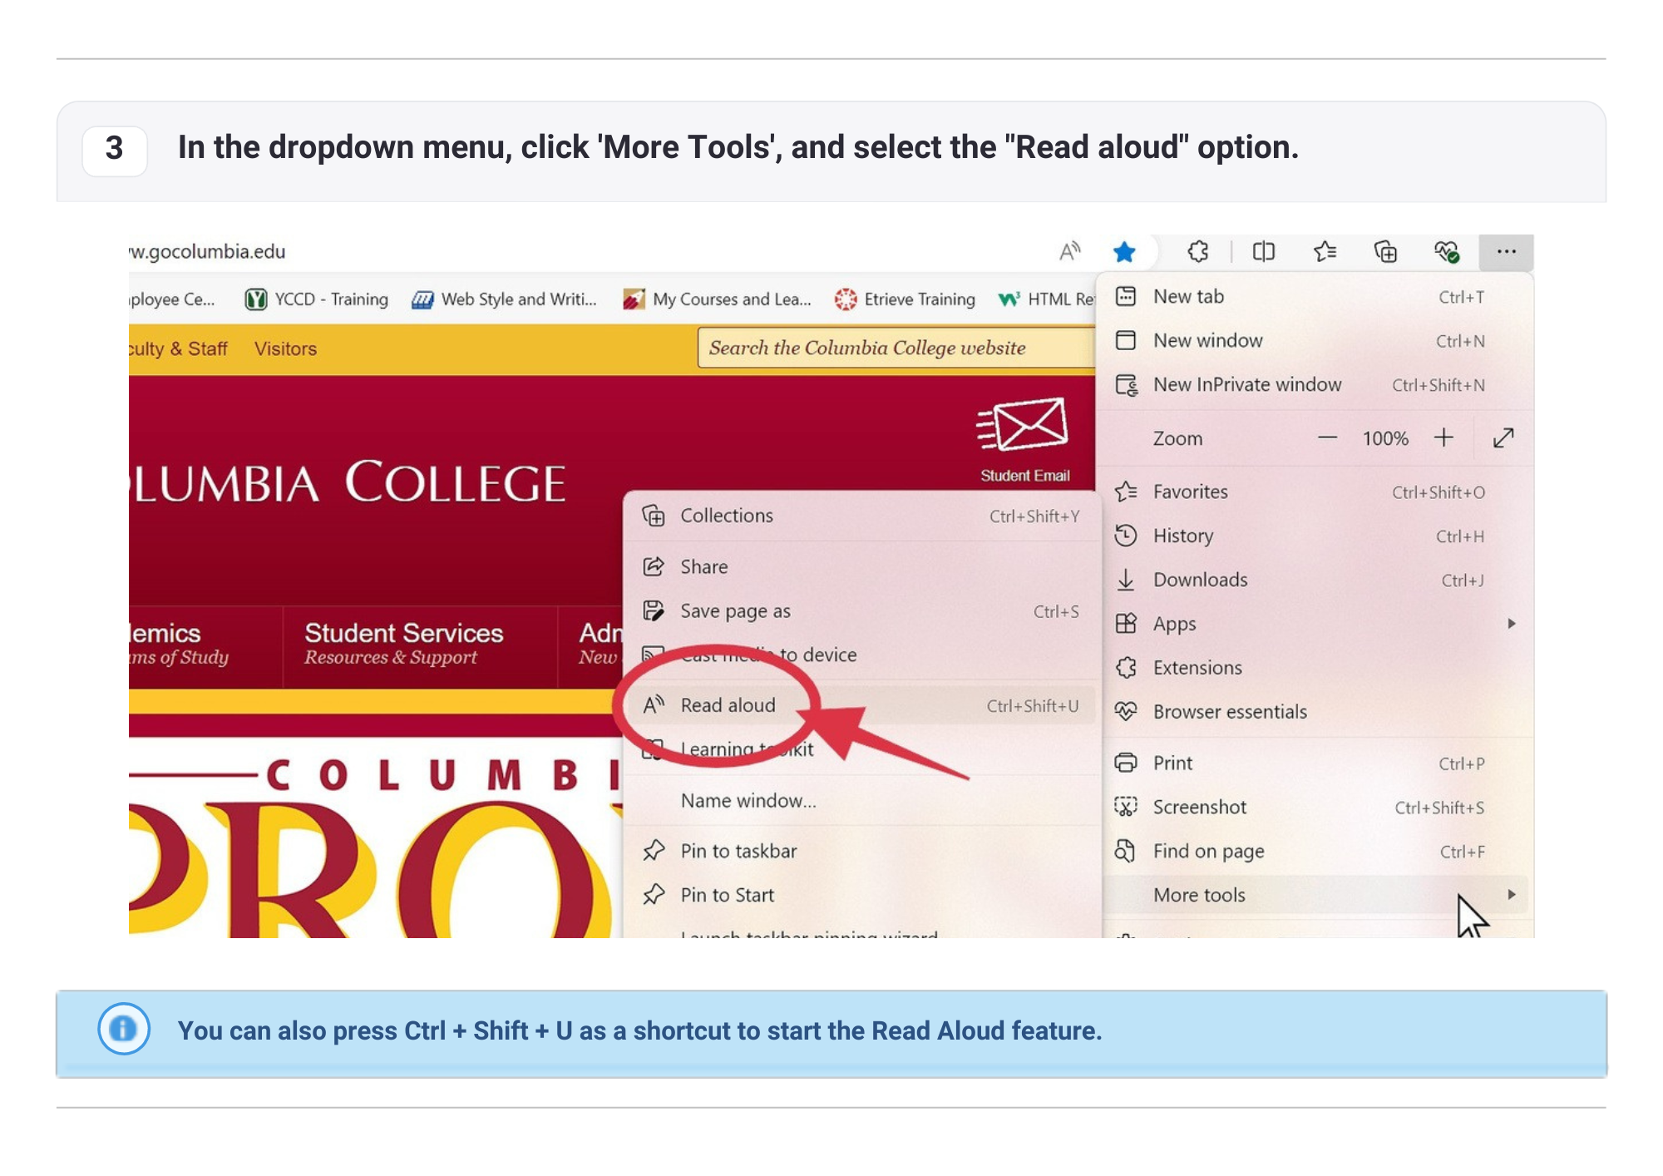The height and width of the screenshot is (1176, 1663).
Task: Click the Collections toolbar icon
Action: [x=1385, y=251]
